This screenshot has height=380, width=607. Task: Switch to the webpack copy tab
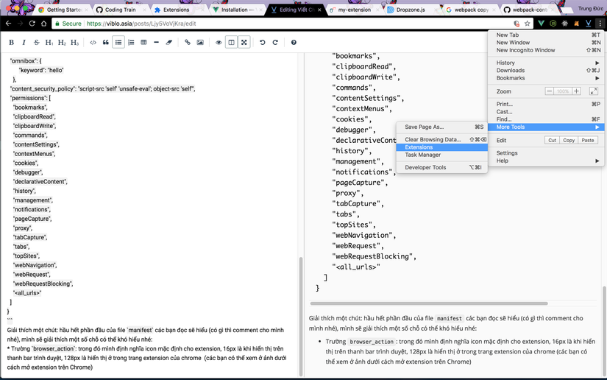point(471,10)
